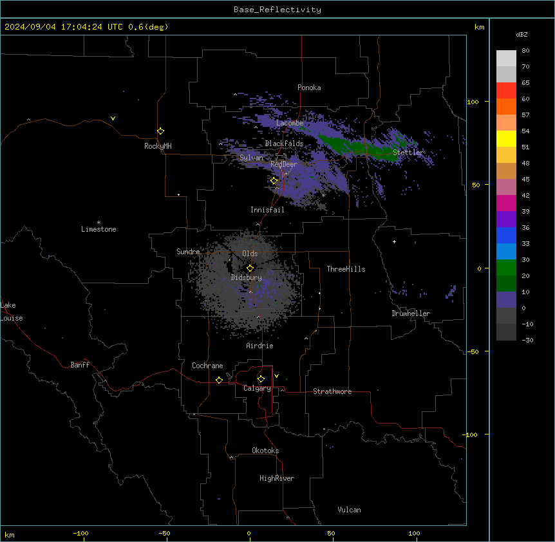This screenshot has width=555, height=542.
Task: Click the Sundre label
Action: click(x=188, y=252)
